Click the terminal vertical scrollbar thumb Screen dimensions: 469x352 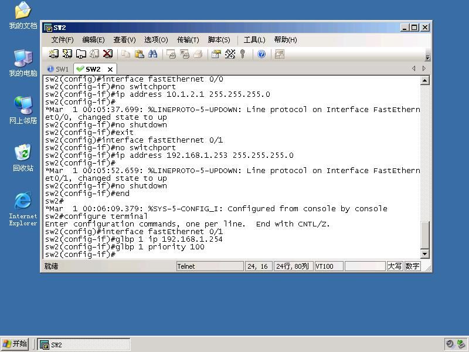coord(424,235)
